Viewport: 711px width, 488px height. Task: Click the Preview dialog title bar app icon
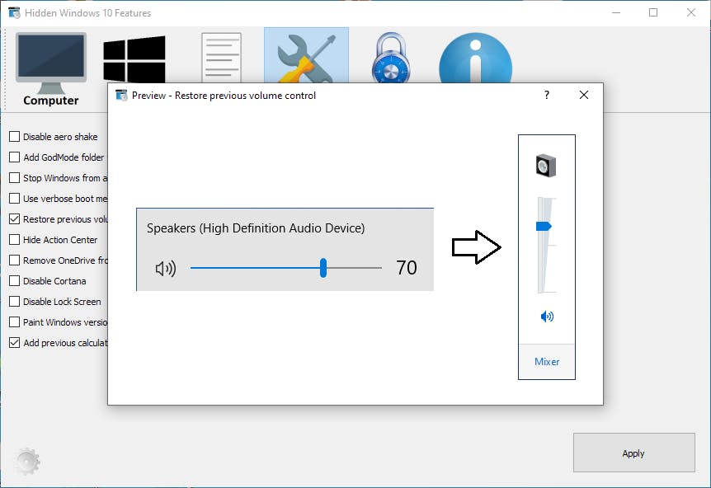tap(121, 95)
